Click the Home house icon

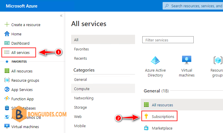7,34
